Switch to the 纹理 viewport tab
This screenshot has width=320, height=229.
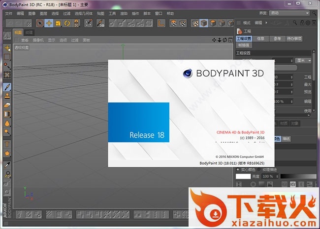point(29,32)
